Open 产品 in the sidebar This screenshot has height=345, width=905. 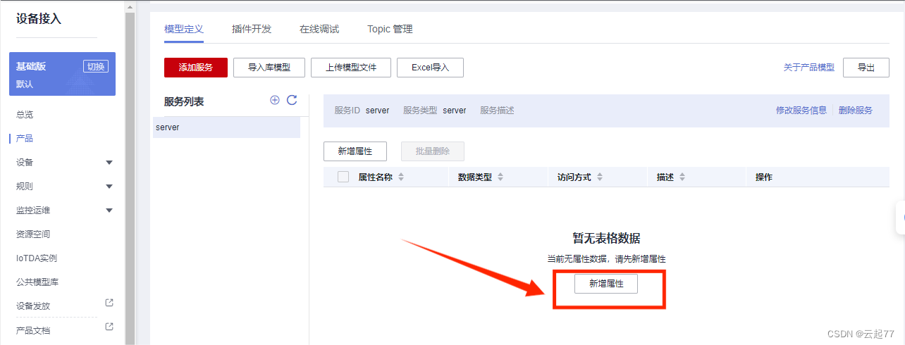click(25, 139)
